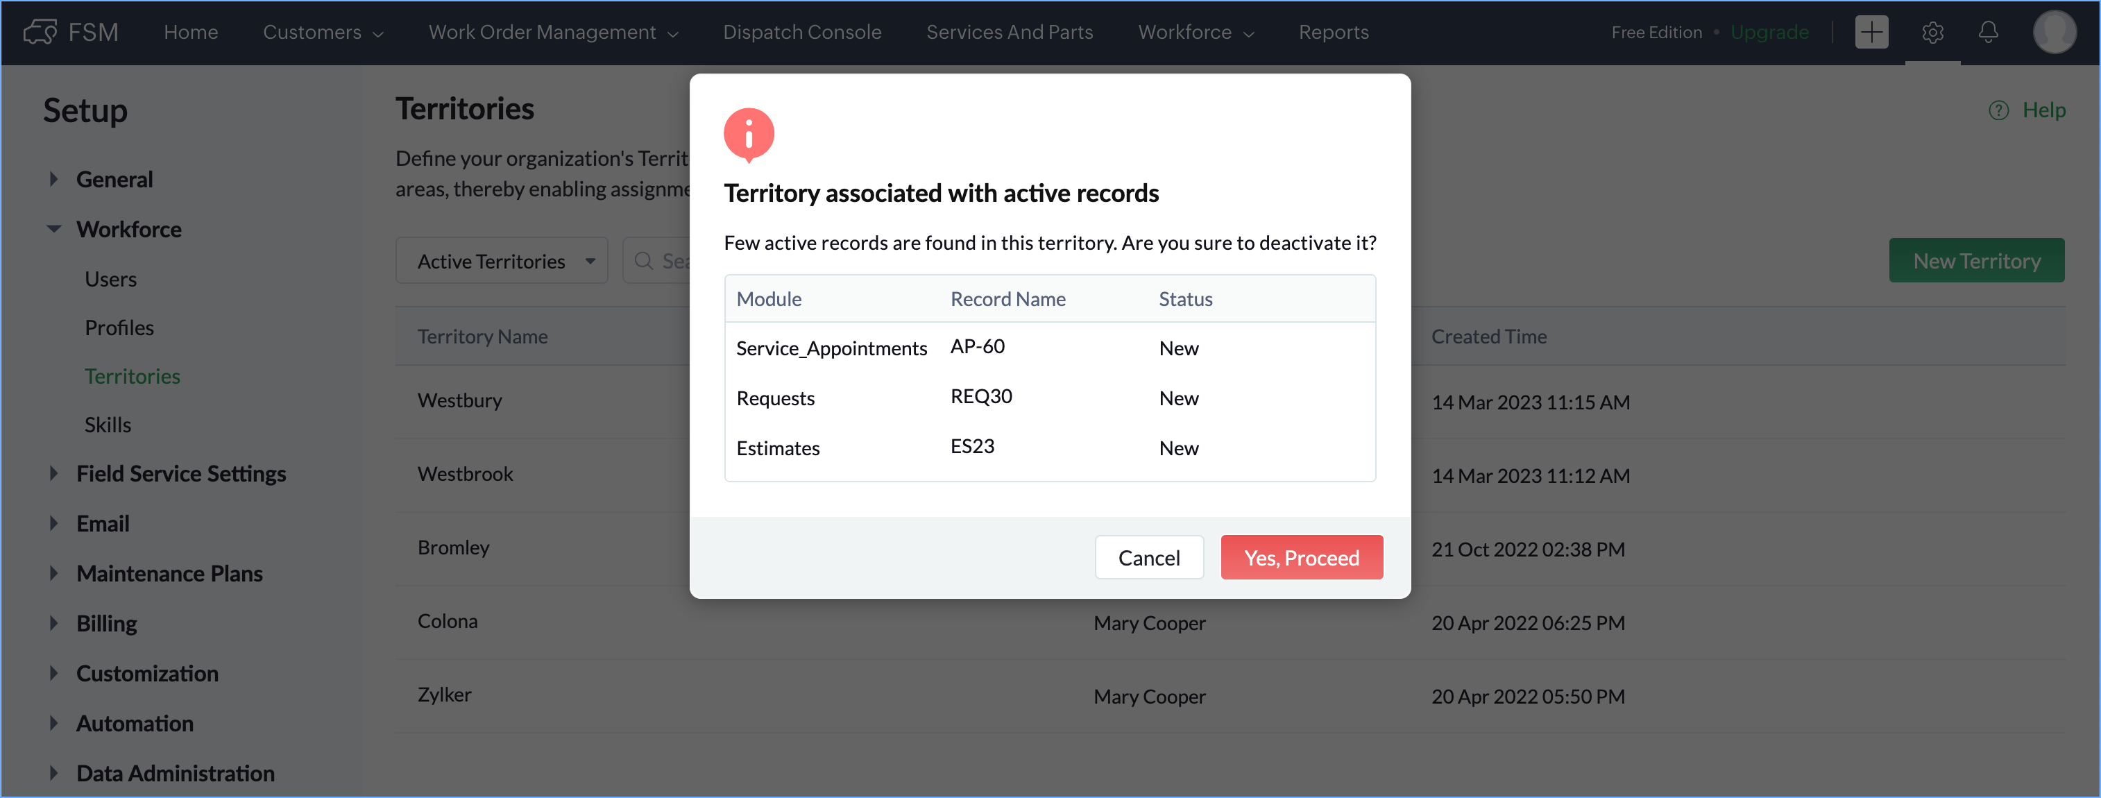2101x798 pixels.
Task: Select Skills in Workforce sidebar
Action: [x=108, y=424]
